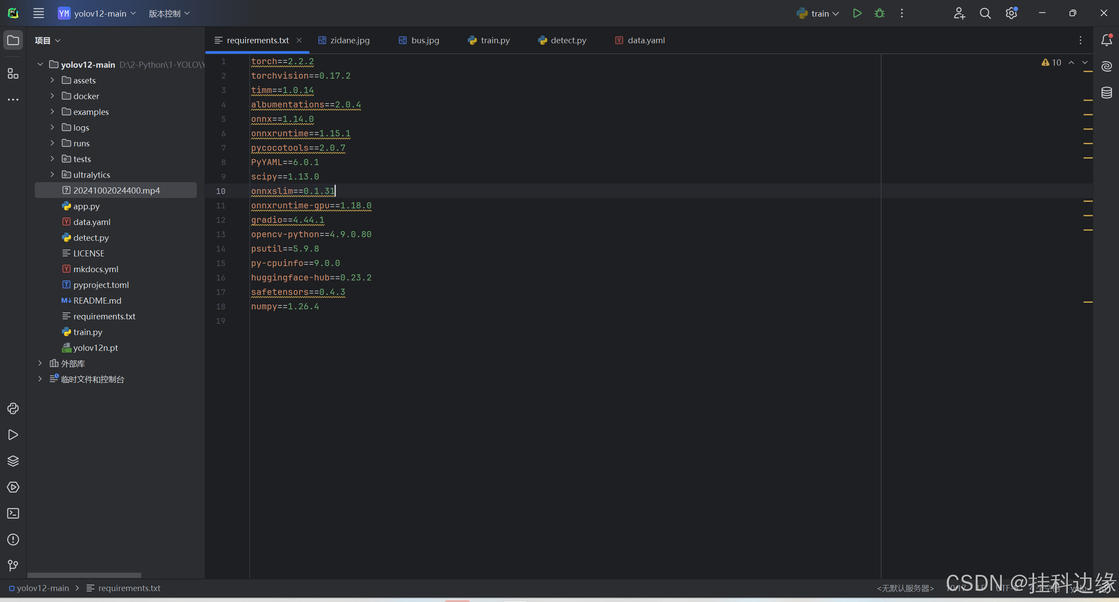Open the Notifications bell panel

click(1107, 40)
